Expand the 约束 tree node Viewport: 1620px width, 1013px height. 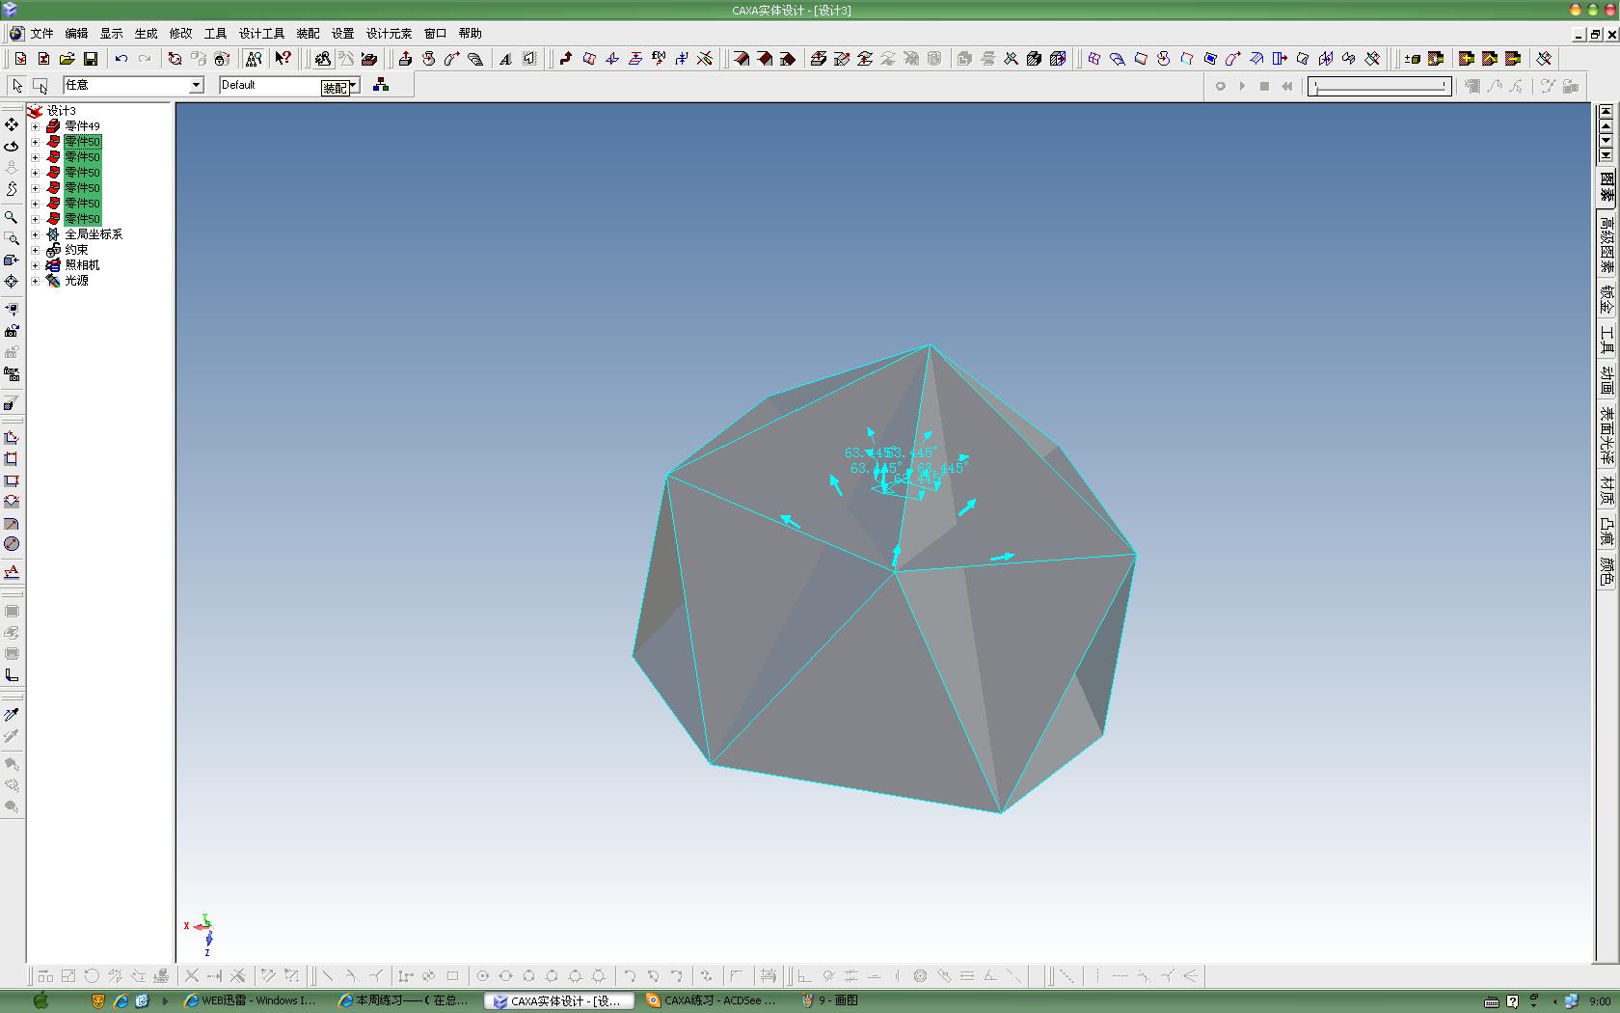pos(36,250)
